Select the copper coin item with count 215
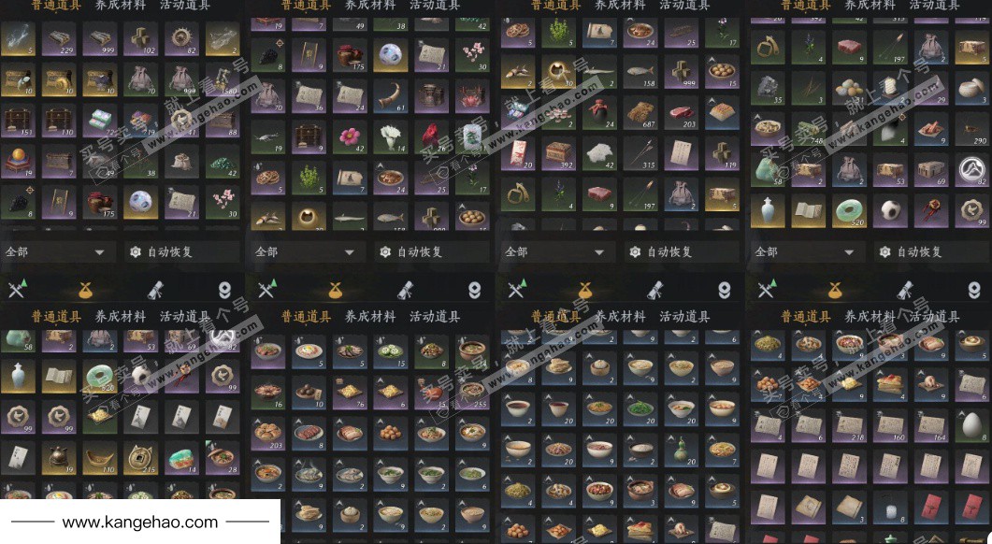The width and height of the screenshot is (992, 544). click(140, 457)
